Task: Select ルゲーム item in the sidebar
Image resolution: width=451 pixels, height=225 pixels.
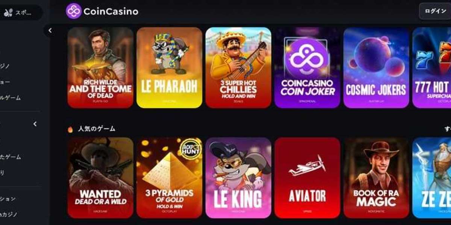Action: pyautogui.click(x=11, y=98)
